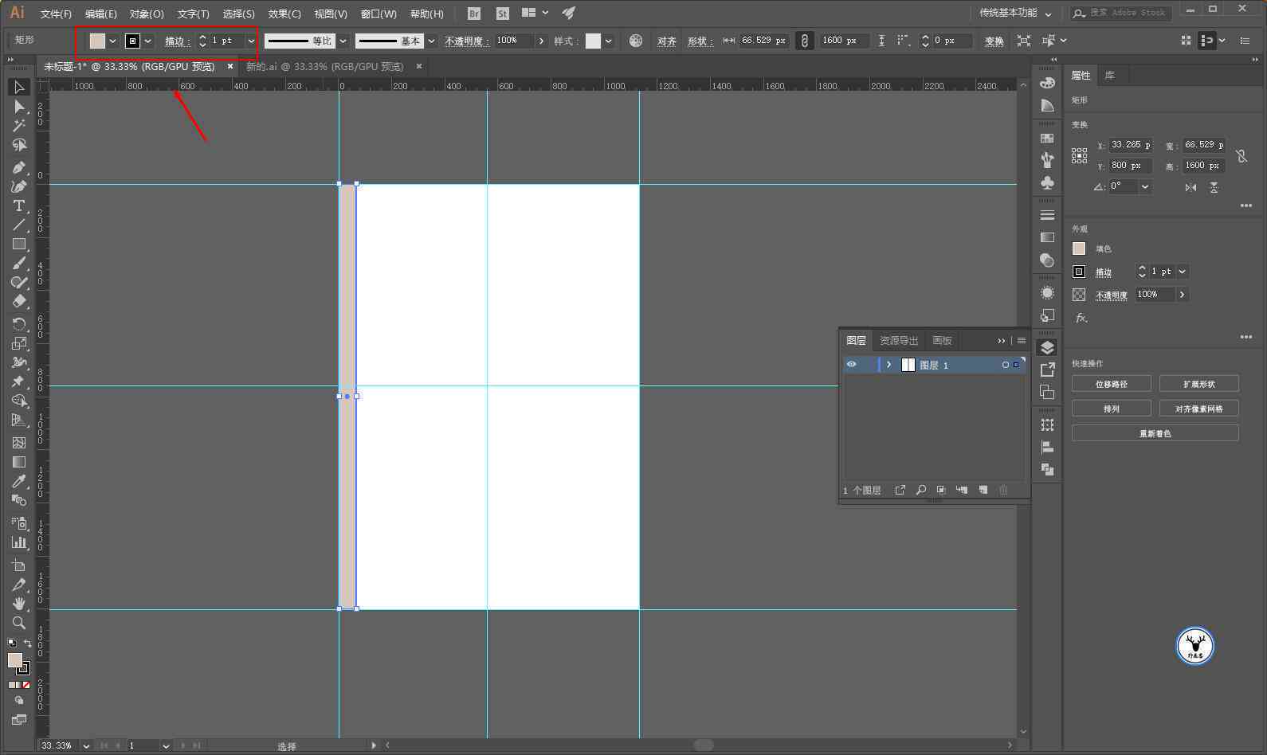Toggle visibility eye of 图层 1

852,364
